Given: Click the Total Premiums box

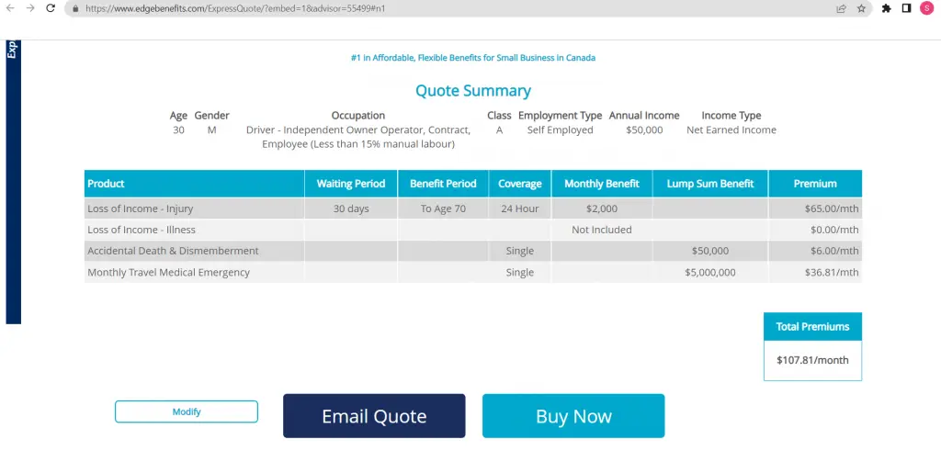Looking at the screenshot, I should (x=812, y=346).
